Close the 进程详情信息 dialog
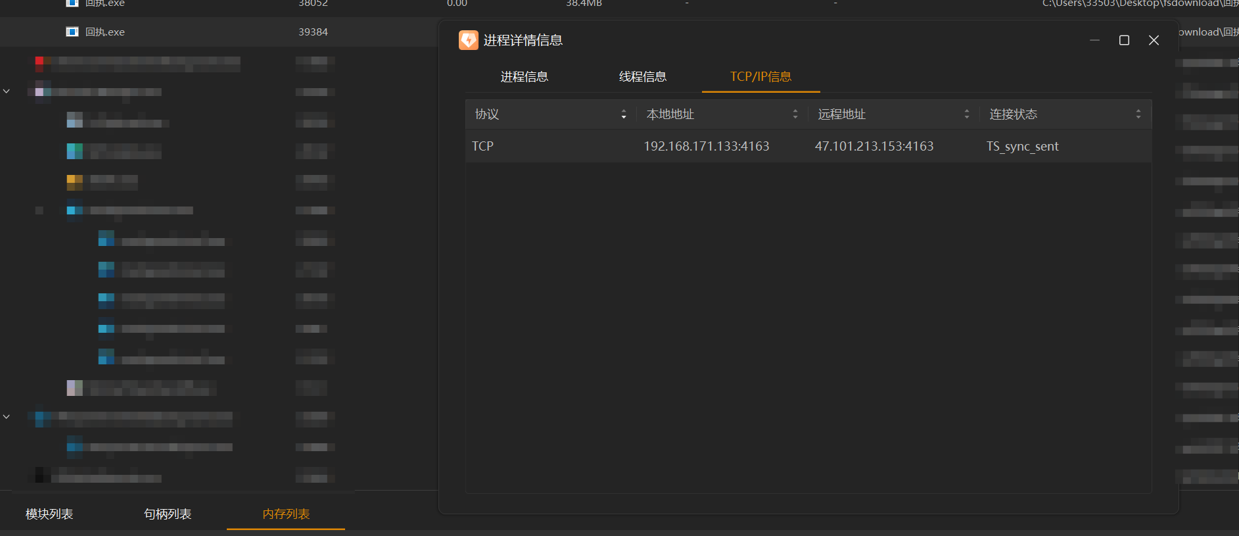1239x536 pixels. [1154, 40]
